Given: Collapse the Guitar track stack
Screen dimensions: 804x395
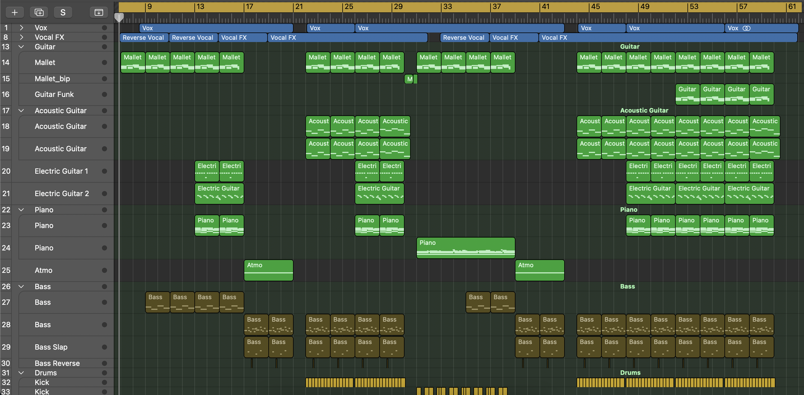Looking at the screenshot, I should [21, 47].
